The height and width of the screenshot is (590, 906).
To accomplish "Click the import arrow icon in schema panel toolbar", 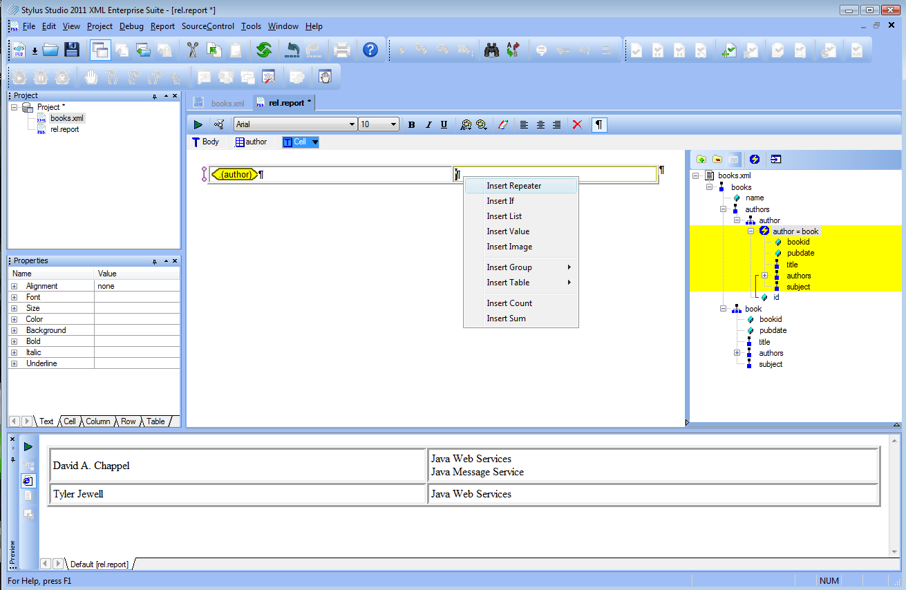I will tap(775, 159).
